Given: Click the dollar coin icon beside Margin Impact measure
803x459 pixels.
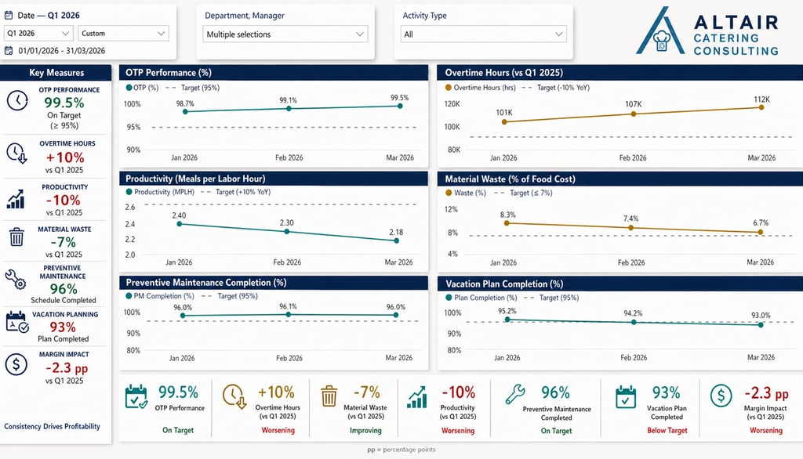Looking at the screenshot, I should click(x=16, y=364).
